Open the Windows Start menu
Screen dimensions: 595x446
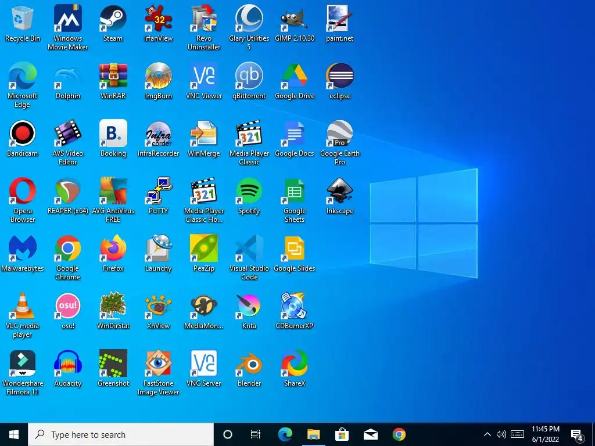pos(14,434)
